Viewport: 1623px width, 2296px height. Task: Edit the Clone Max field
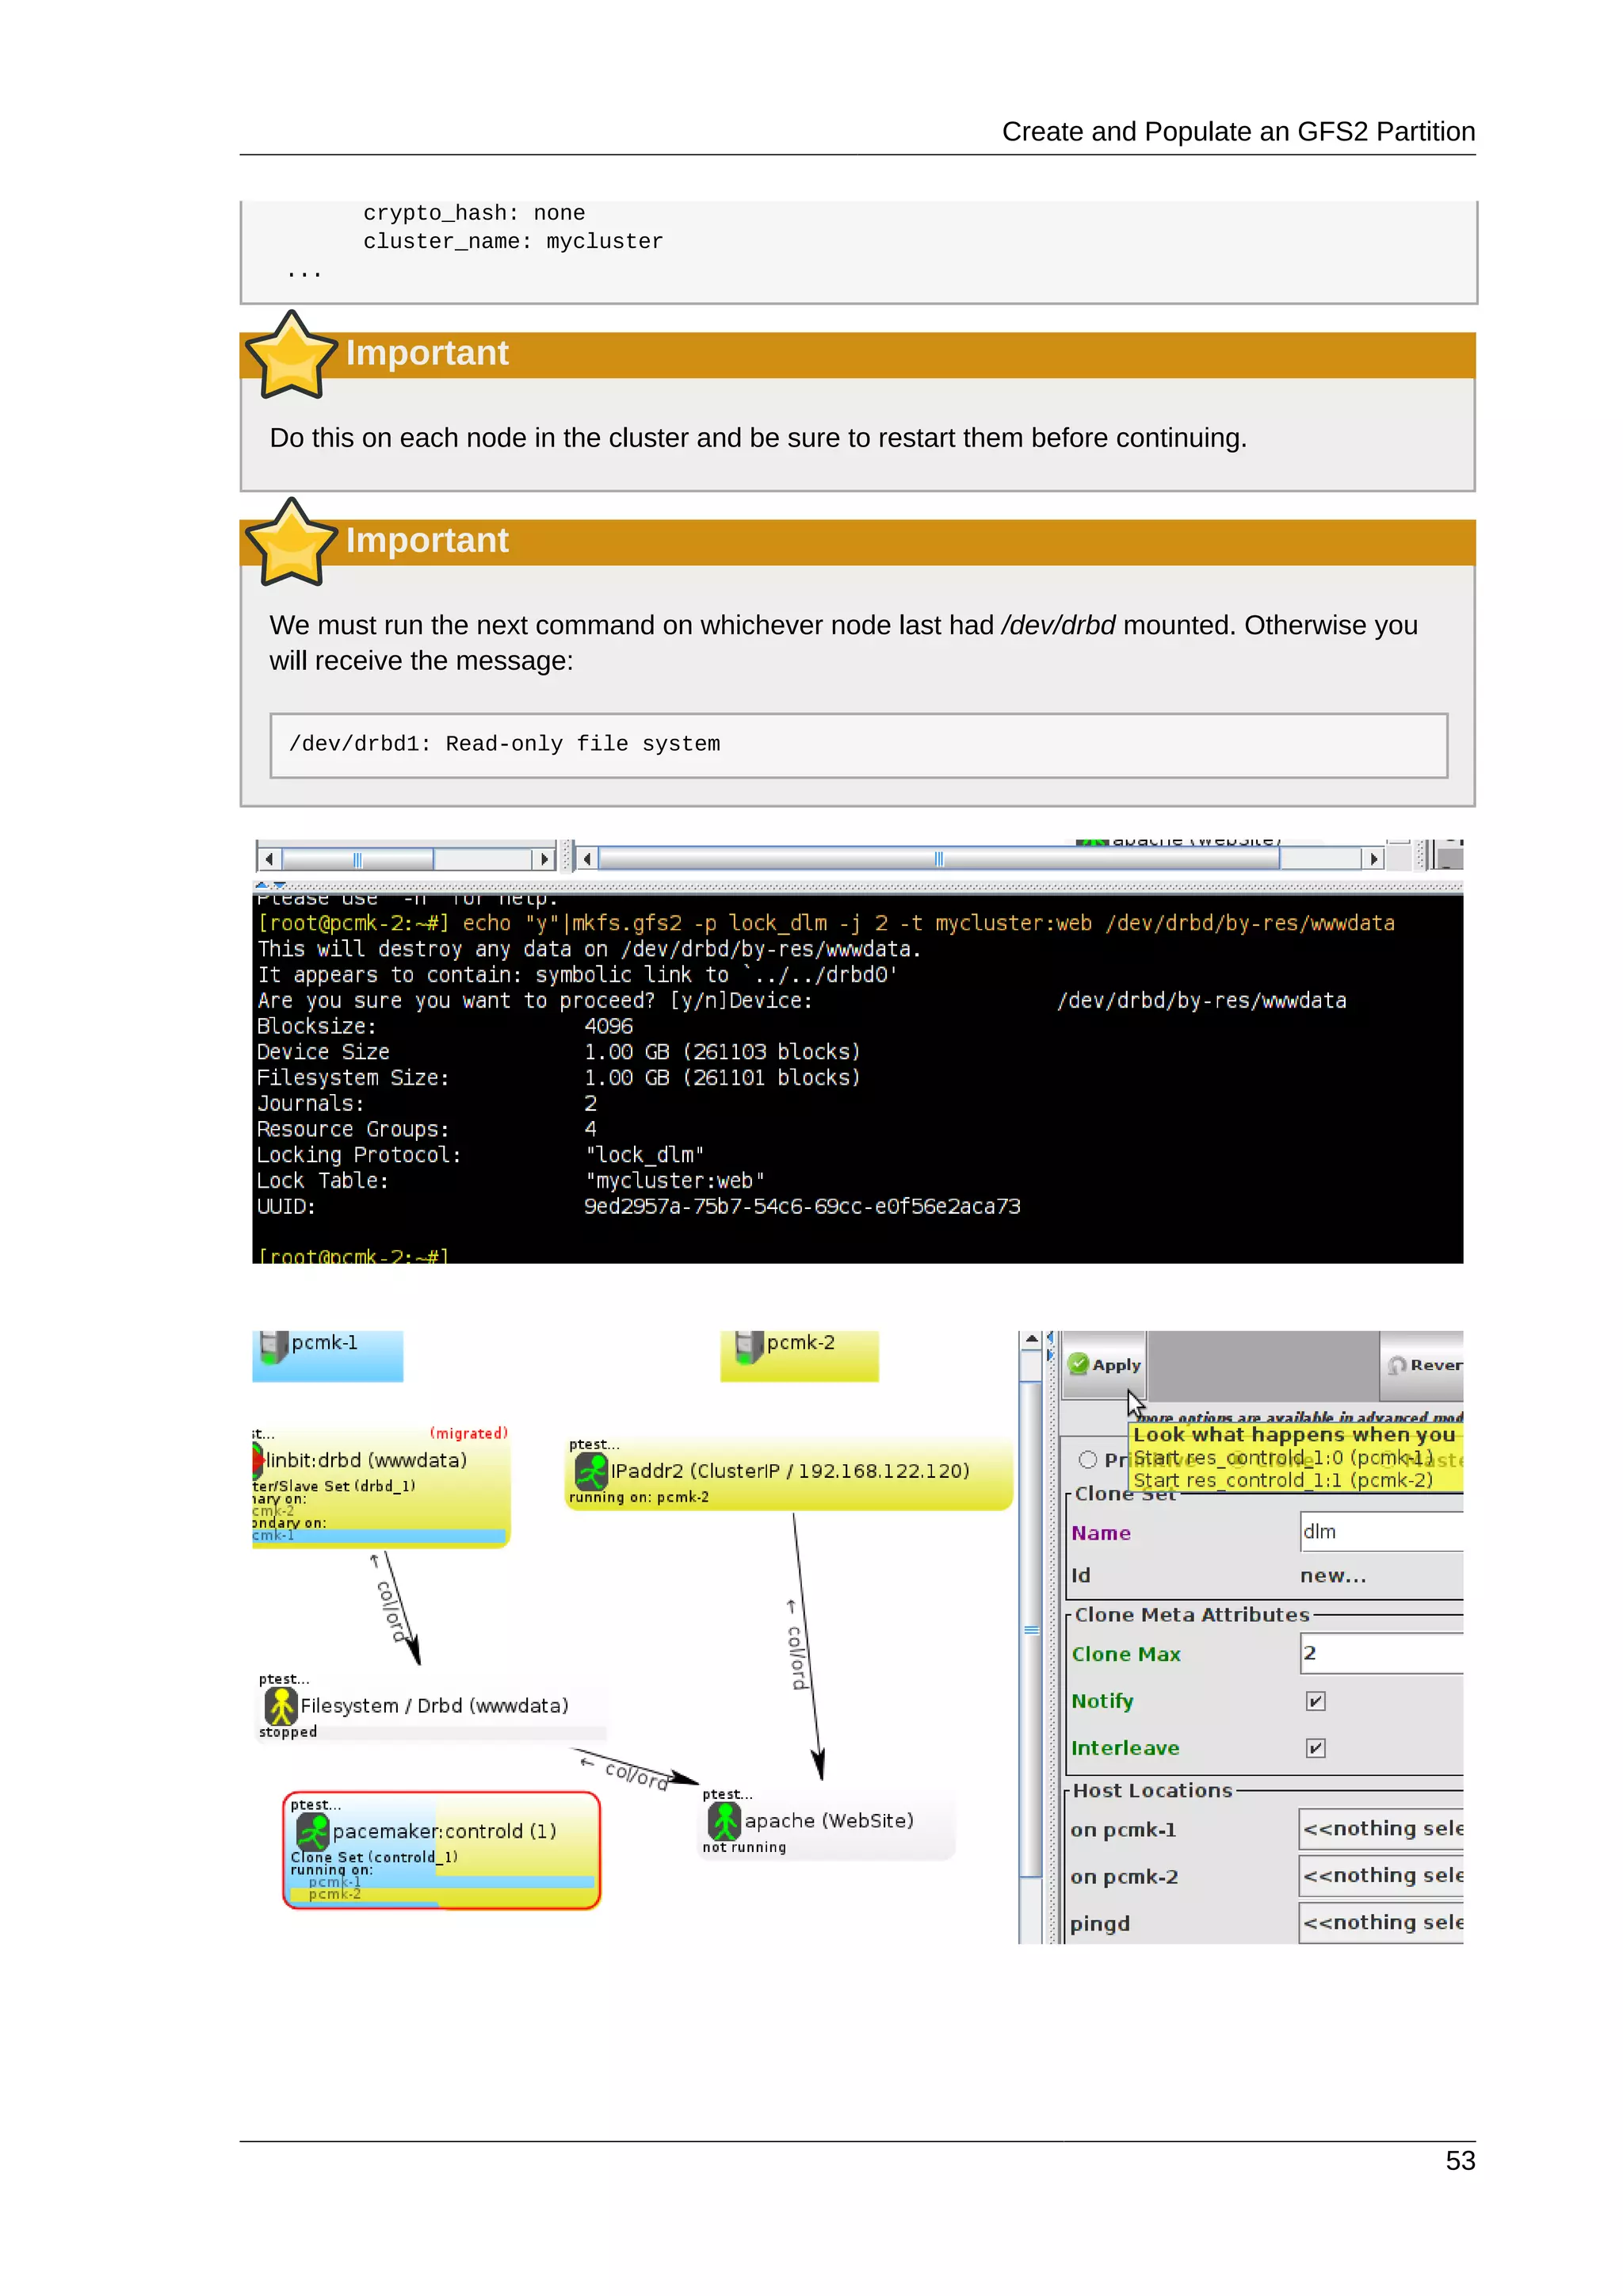pos(1381,1653)
